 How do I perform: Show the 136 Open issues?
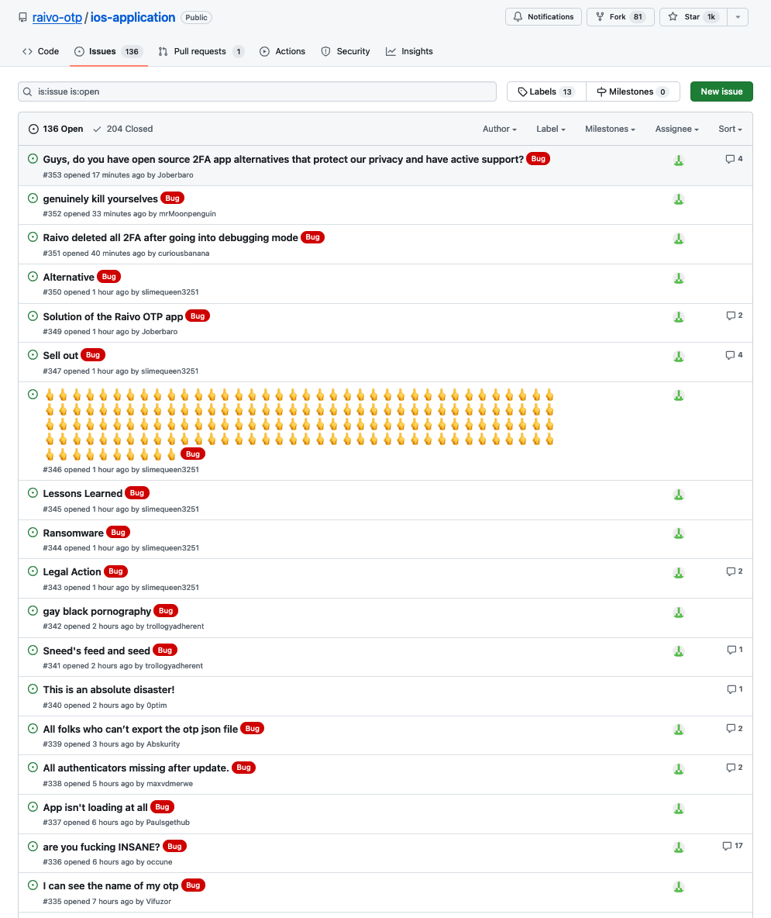[56, 129]
